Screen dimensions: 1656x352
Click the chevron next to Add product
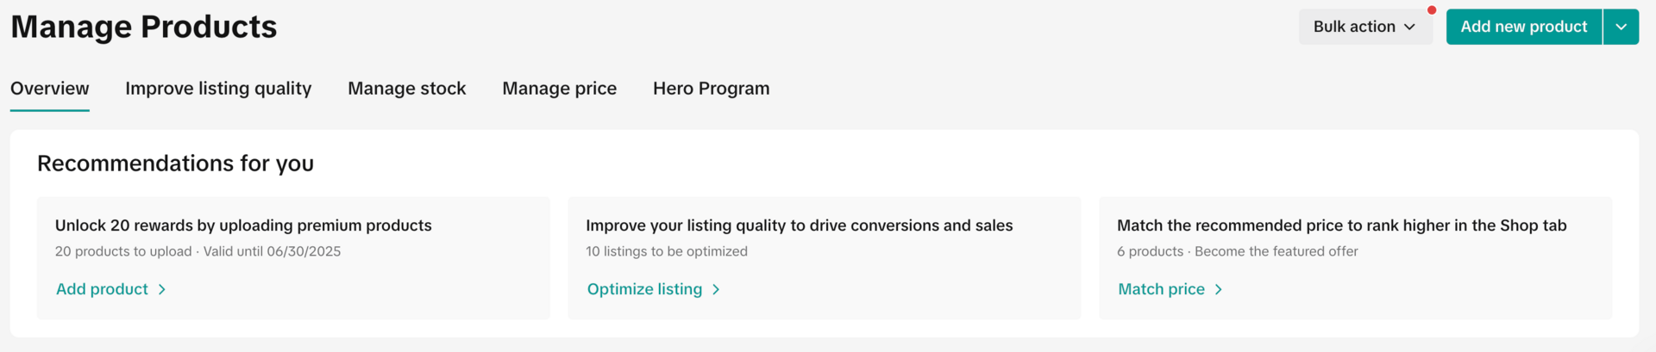click(x=162, y=290)
